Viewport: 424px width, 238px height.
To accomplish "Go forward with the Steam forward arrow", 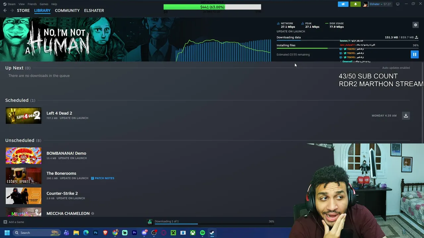I will click(12, 11).
